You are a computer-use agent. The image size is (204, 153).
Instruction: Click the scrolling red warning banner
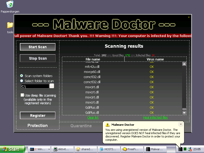click(x=103, y=36)
